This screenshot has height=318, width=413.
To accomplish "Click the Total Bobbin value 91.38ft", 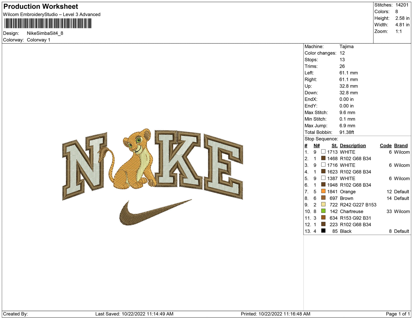I will click(347, 132).
